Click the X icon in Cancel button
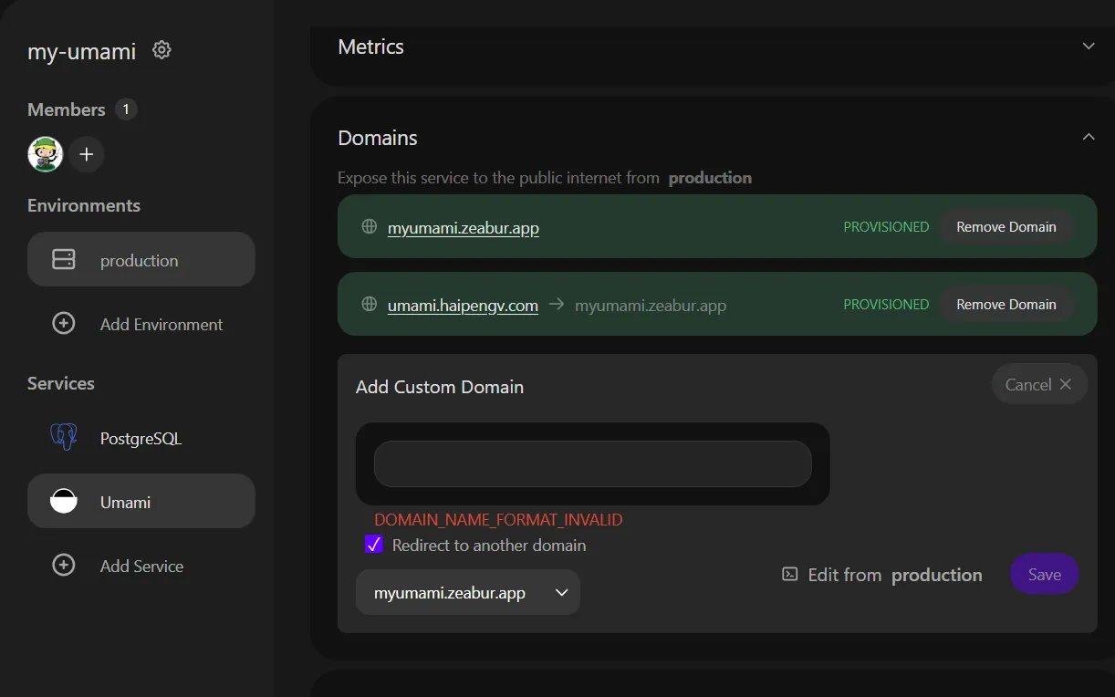The width and height of the screenshot is (1115, 697). click(x=1065, y=384)
